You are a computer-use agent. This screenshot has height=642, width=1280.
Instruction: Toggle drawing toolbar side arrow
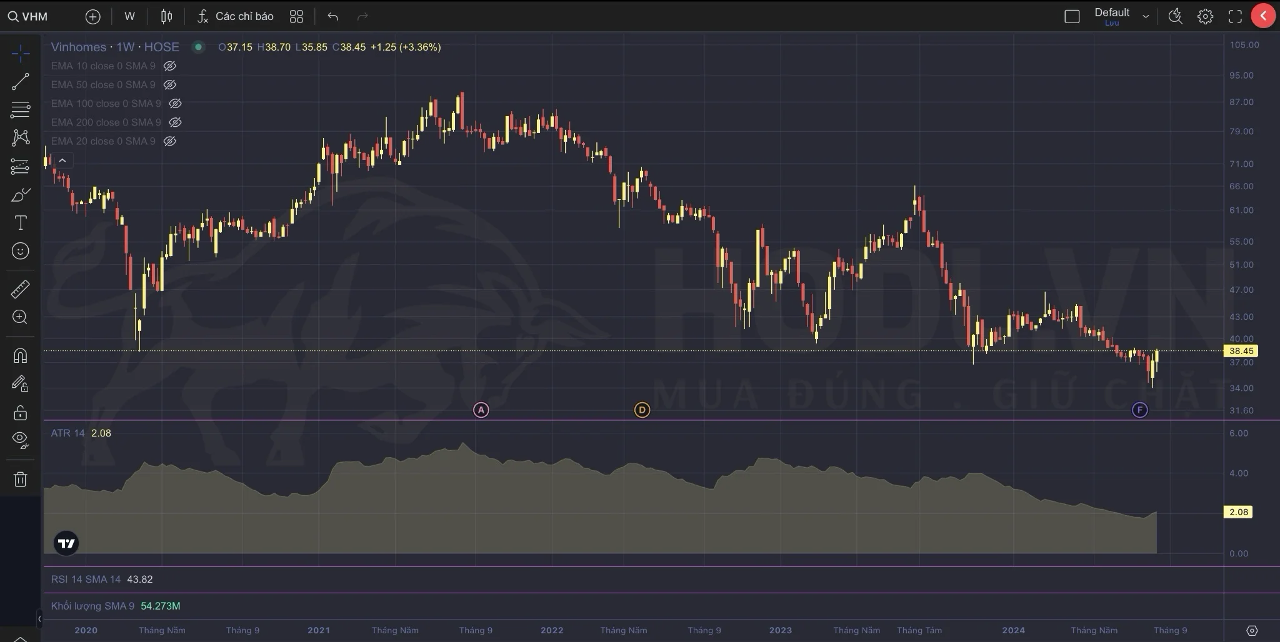39,619
